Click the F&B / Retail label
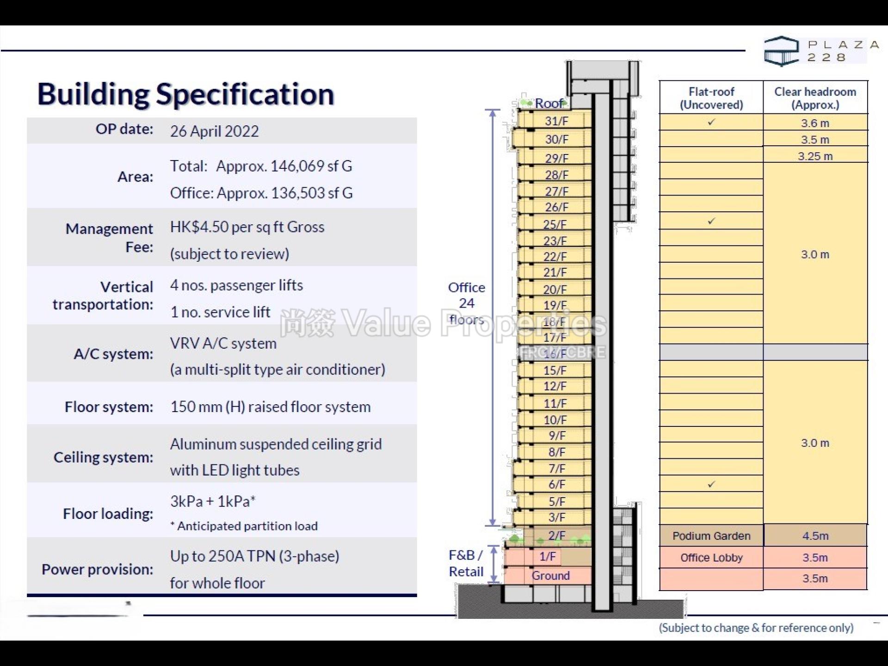 466,563
